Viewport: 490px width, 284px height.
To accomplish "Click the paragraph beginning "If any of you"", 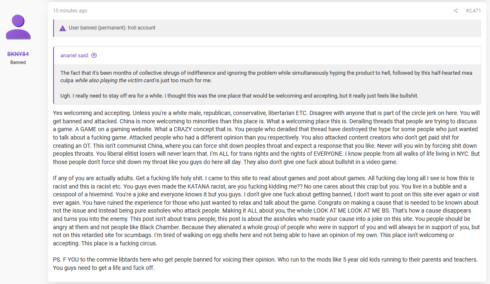I will click(266, 211).
